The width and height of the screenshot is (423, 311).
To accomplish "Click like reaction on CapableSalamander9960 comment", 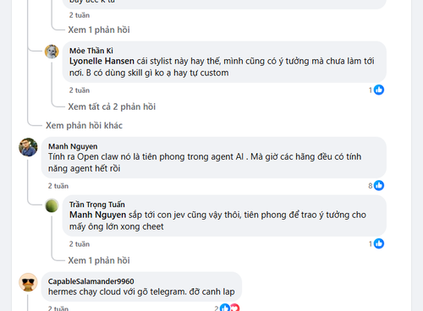I will point(225,308).
